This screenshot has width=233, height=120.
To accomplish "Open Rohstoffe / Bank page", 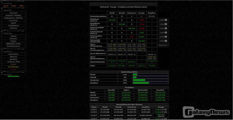I will pyautogui.click(x=14, y=44).
